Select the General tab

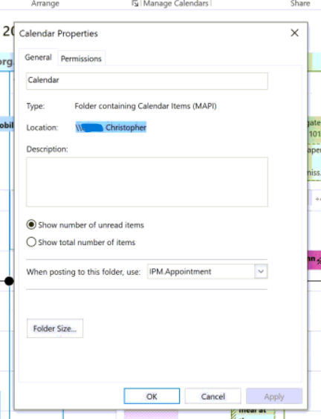point(38,57)
